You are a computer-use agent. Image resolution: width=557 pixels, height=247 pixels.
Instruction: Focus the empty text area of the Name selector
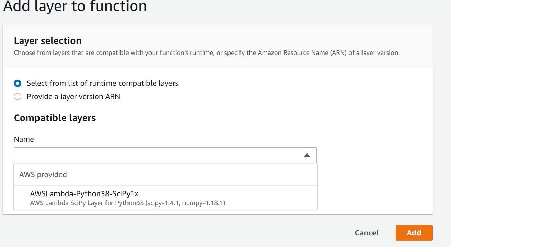[x=158, y=155]
